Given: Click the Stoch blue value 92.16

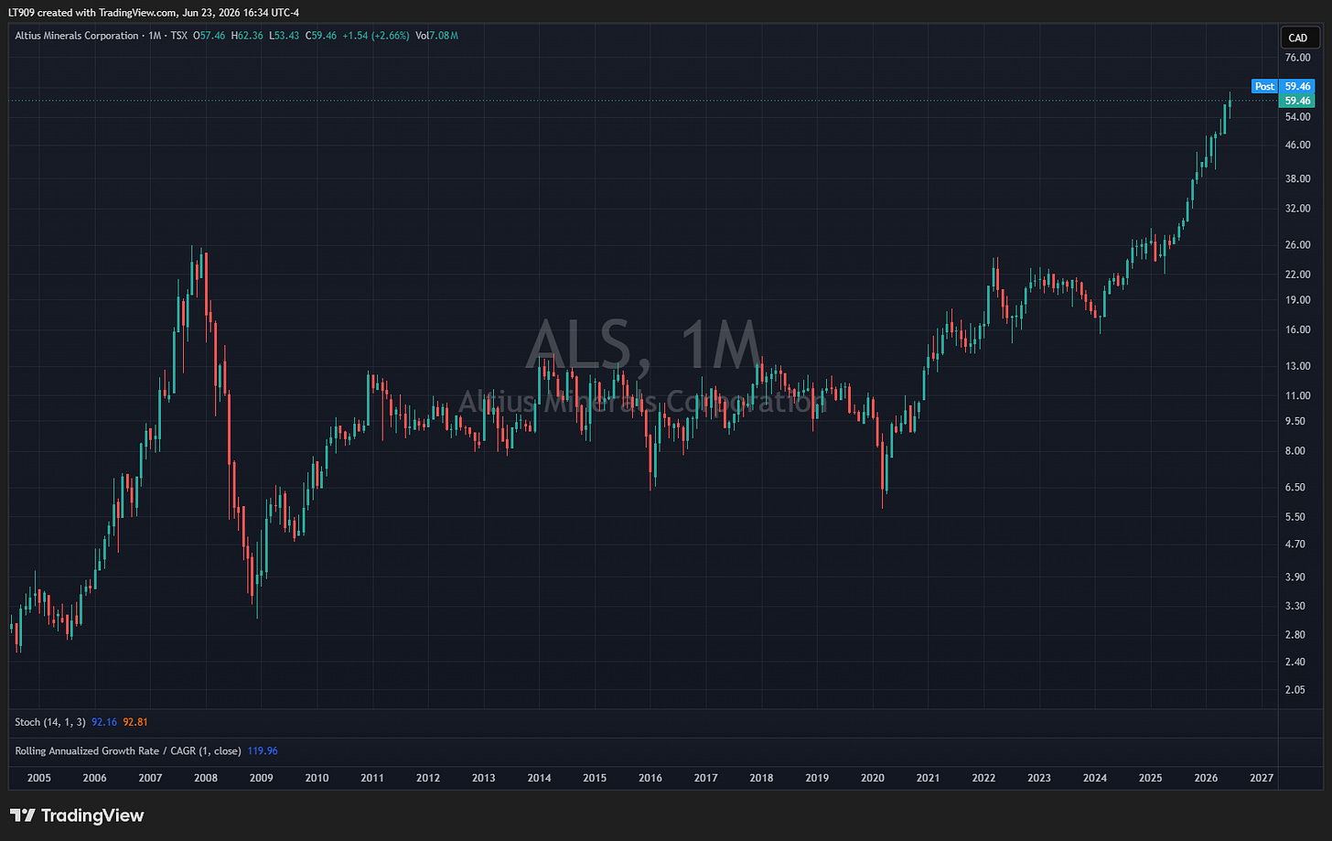Looking at the screenshot, I should (x=104, y=722).
